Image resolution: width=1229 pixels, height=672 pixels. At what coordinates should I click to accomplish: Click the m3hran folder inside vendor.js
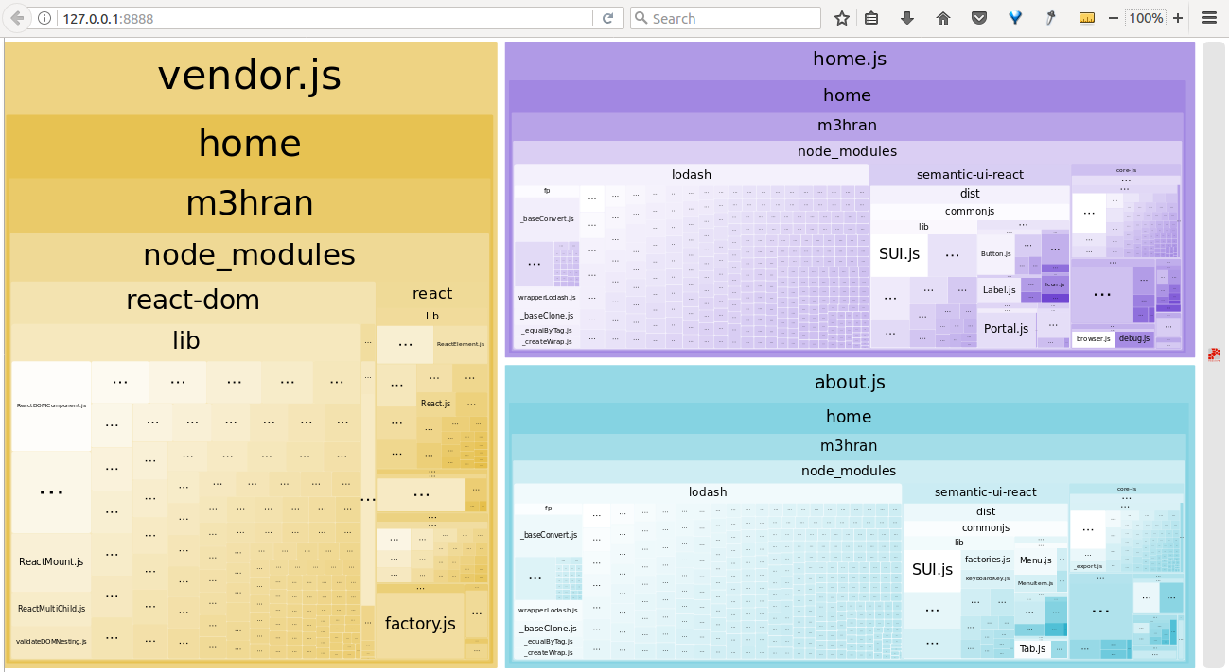tap(250, 203)
